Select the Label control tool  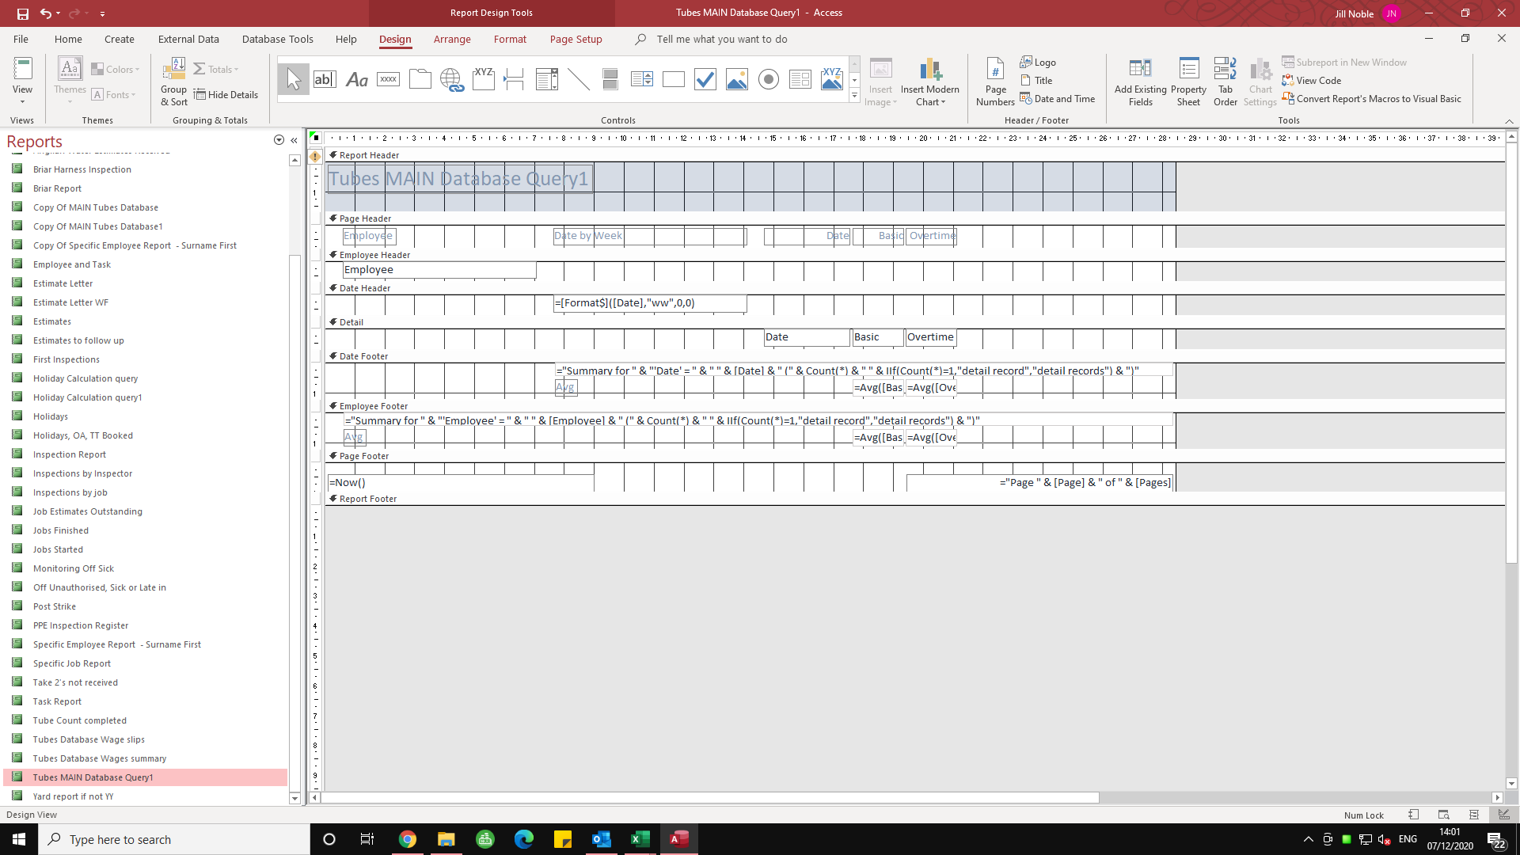point(357,79)
